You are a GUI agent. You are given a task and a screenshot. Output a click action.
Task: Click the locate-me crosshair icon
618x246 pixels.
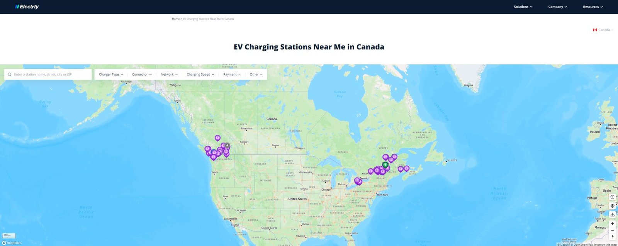[x=612, y=206]
